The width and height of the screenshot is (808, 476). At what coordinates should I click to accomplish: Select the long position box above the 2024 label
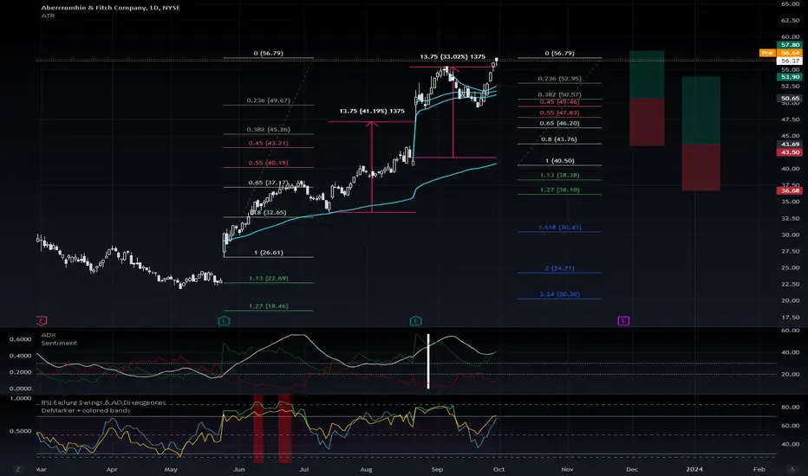[x=700, y=134]
